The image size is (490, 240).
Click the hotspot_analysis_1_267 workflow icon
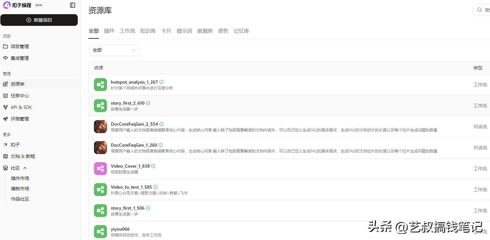point(100,85)
